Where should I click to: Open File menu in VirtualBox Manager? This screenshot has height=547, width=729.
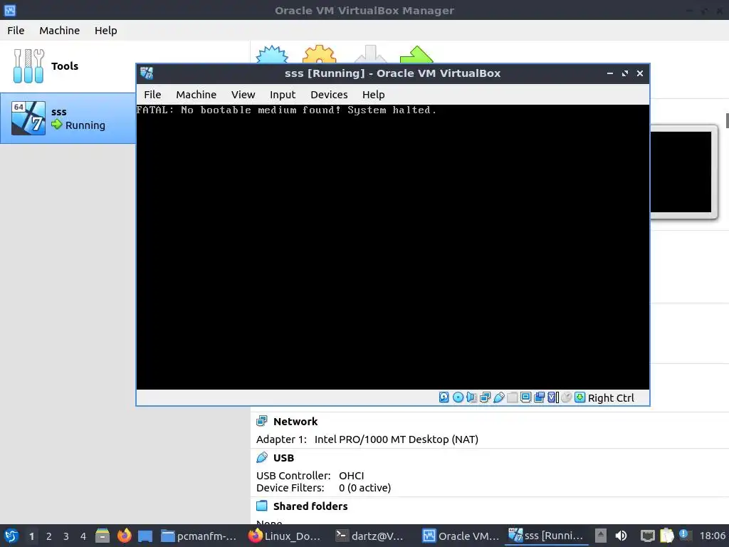(x=16, y=30)
